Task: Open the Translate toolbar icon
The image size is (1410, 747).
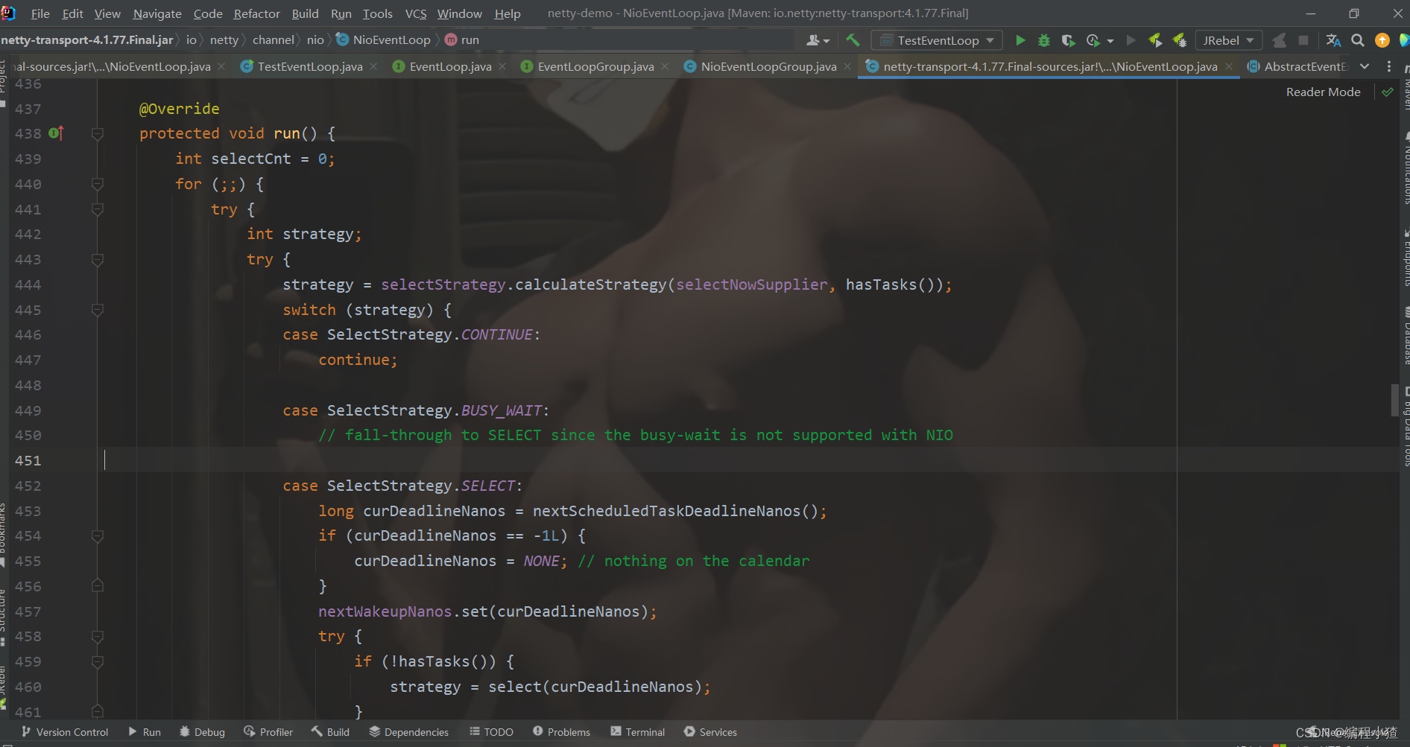Action: click(1333, 40)
